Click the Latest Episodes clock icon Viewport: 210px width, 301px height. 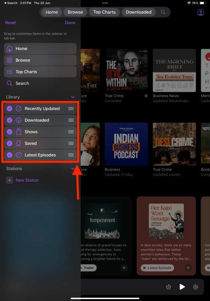pyautogui.click(x=18, y=155)
